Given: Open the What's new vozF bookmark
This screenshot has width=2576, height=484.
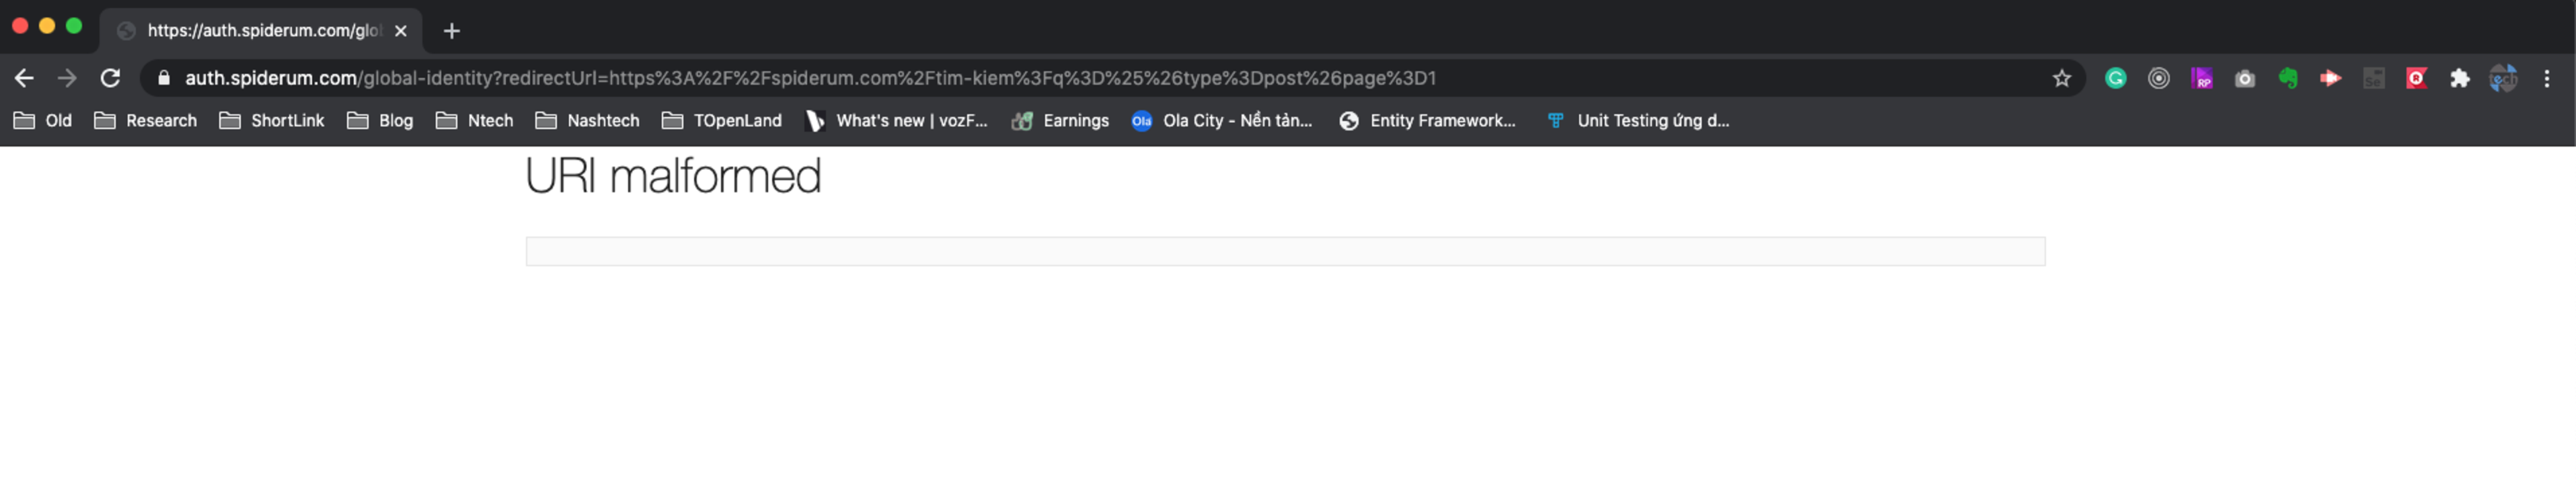Looking at the screenshot, I should coord(897,120).
